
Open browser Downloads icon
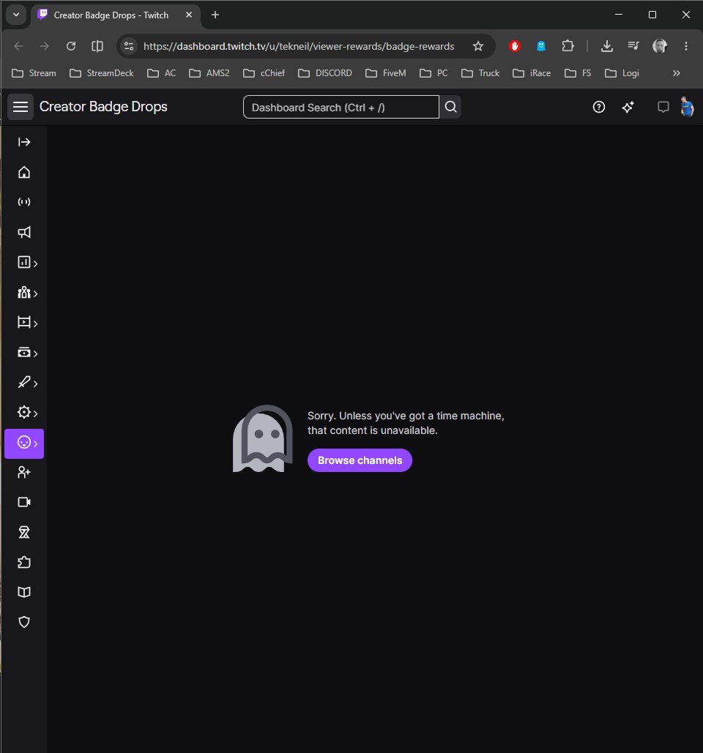pos(607,46)
